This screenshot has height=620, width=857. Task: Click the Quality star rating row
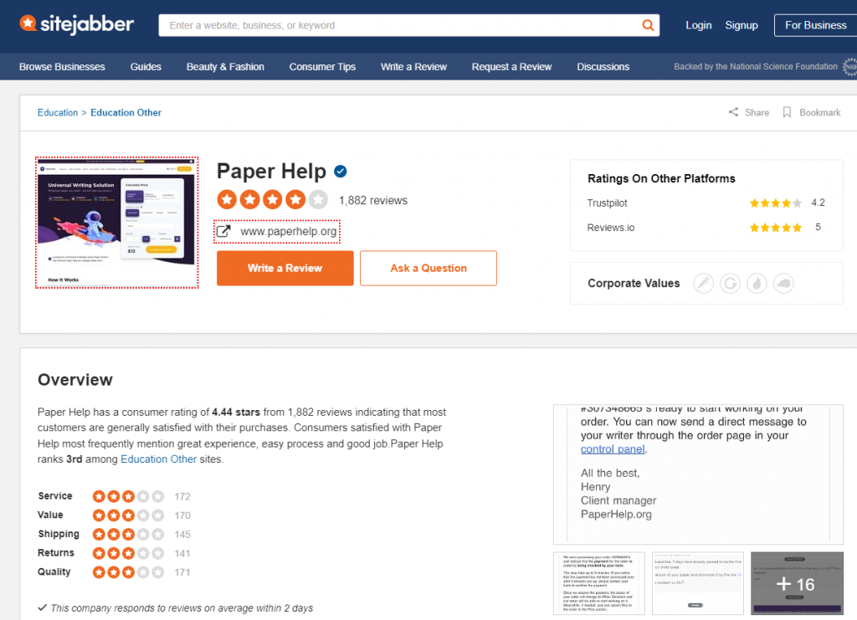coord(128,572)
